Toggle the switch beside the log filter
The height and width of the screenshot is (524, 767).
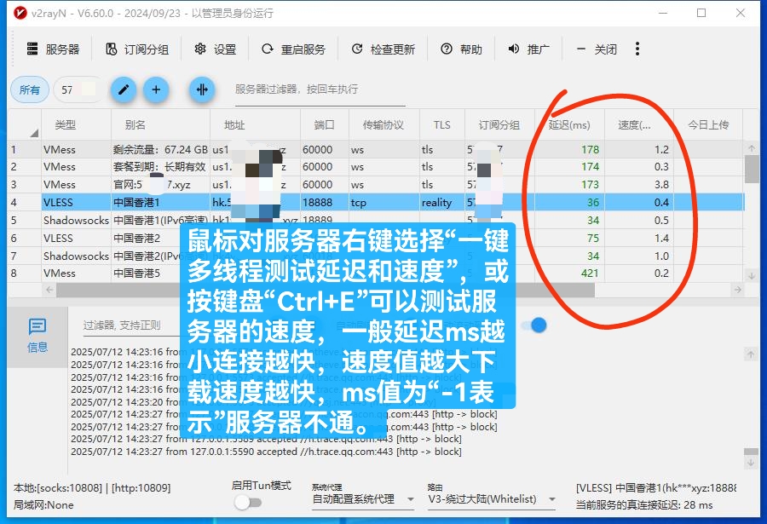pyautogui.click(x=537, y=325)
